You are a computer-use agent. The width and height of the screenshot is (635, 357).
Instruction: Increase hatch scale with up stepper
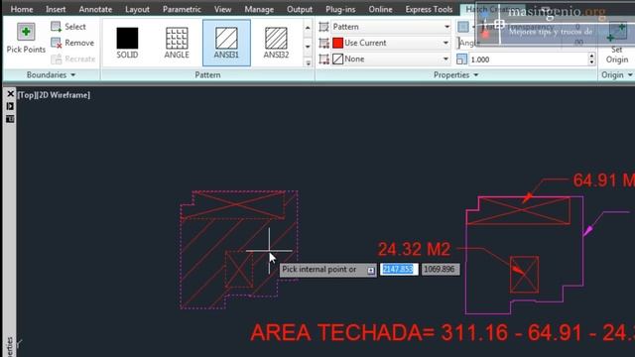[591, 57]
